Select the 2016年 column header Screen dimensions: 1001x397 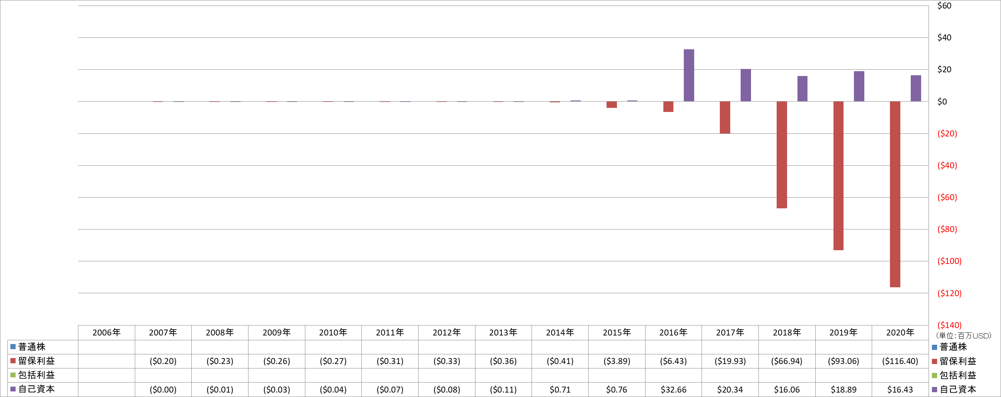(x=674, y=333)
